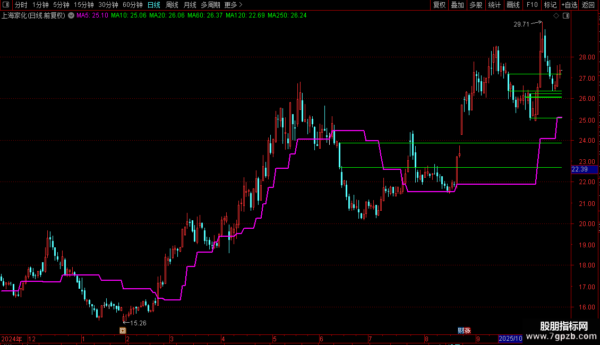Switch to 分时 intraday view

pos(21,5)
